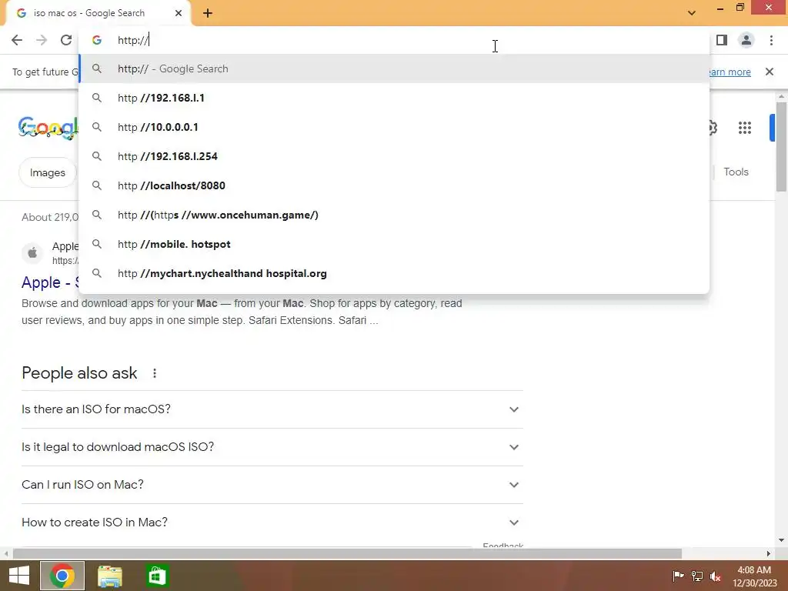This screenshot has width=788, height=591.
Task: Open People also ask options dots
Action: (x=155, y=373)
